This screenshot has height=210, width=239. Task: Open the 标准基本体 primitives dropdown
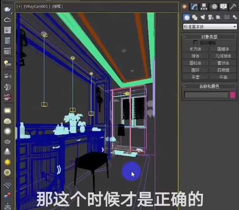(x=210, y=27)
